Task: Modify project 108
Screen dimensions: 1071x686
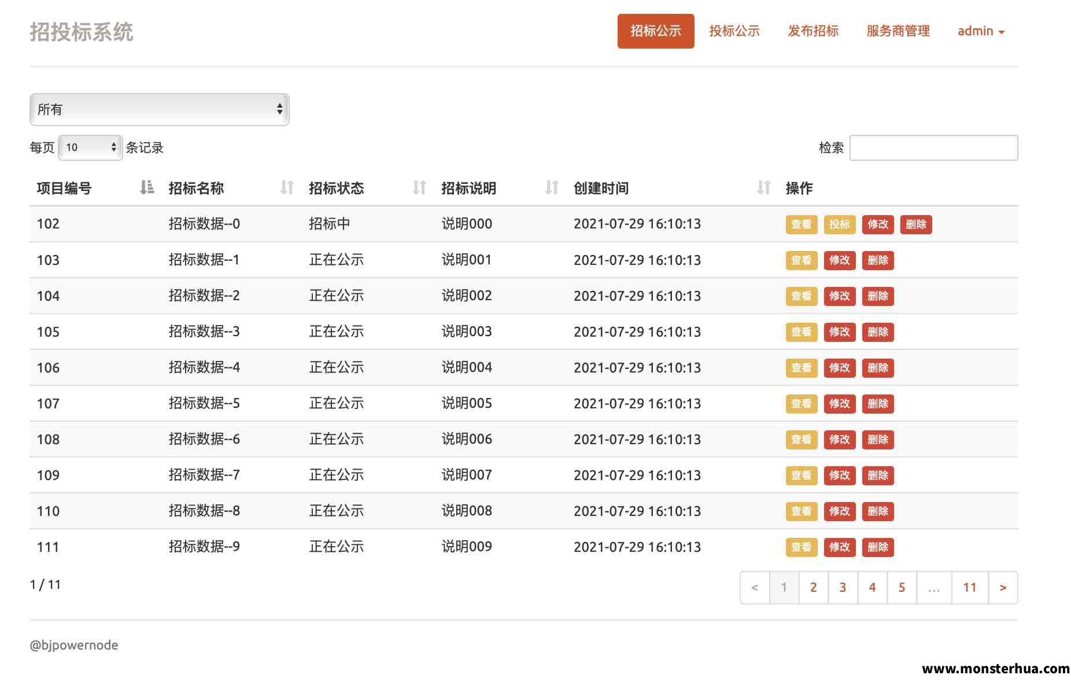Action: click(x=839, y=440)
